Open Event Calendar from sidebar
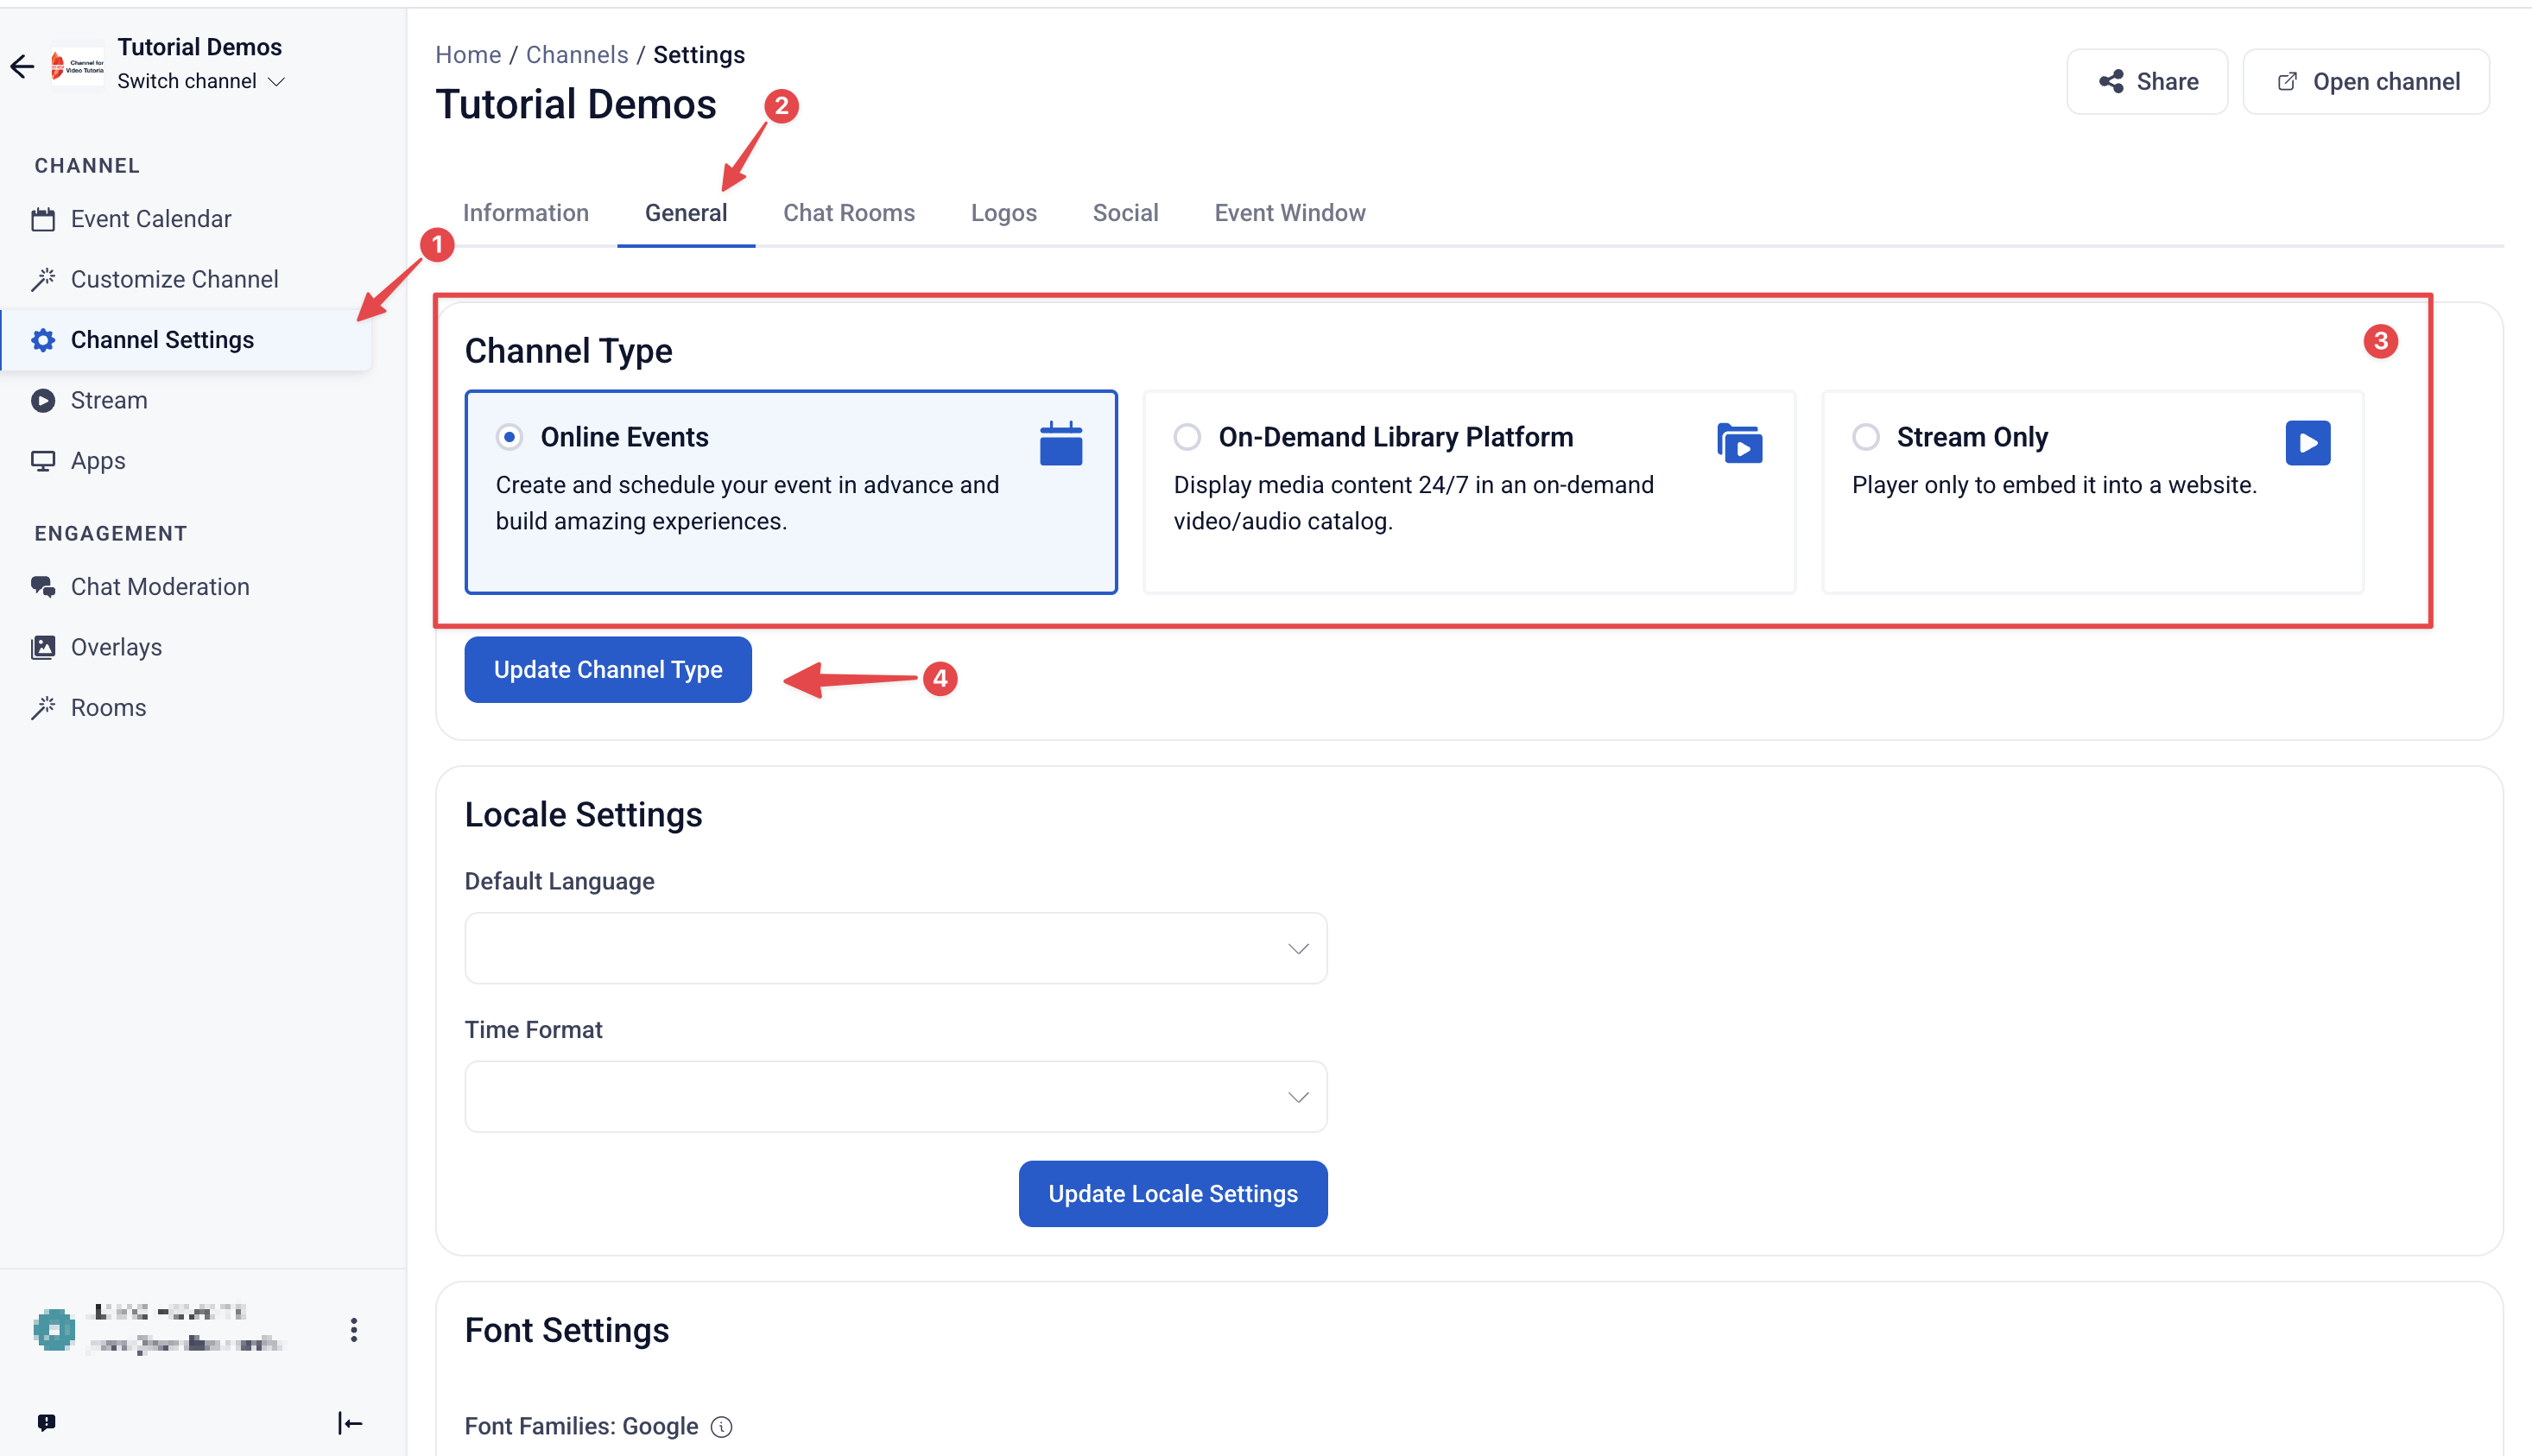The image size is (2532, 1456). [150, 219]
